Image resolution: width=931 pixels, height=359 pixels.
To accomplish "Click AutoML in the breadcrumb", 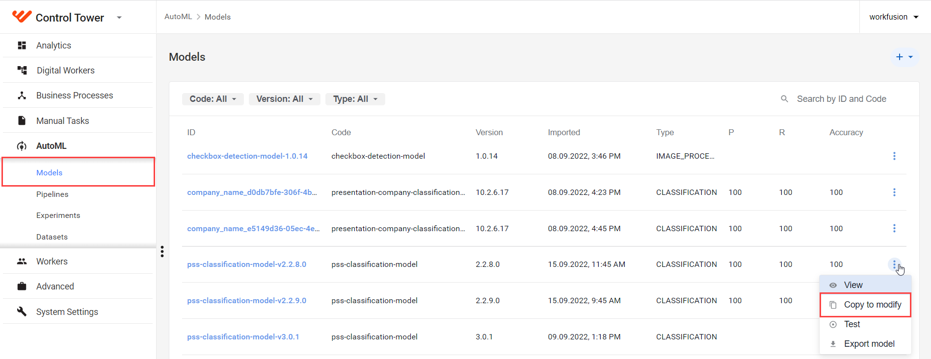I will pos(178,17).
